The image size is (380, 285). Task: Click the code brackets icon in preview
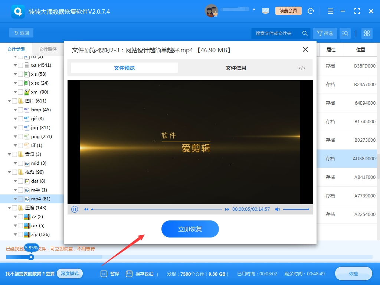tap(302, 68)
